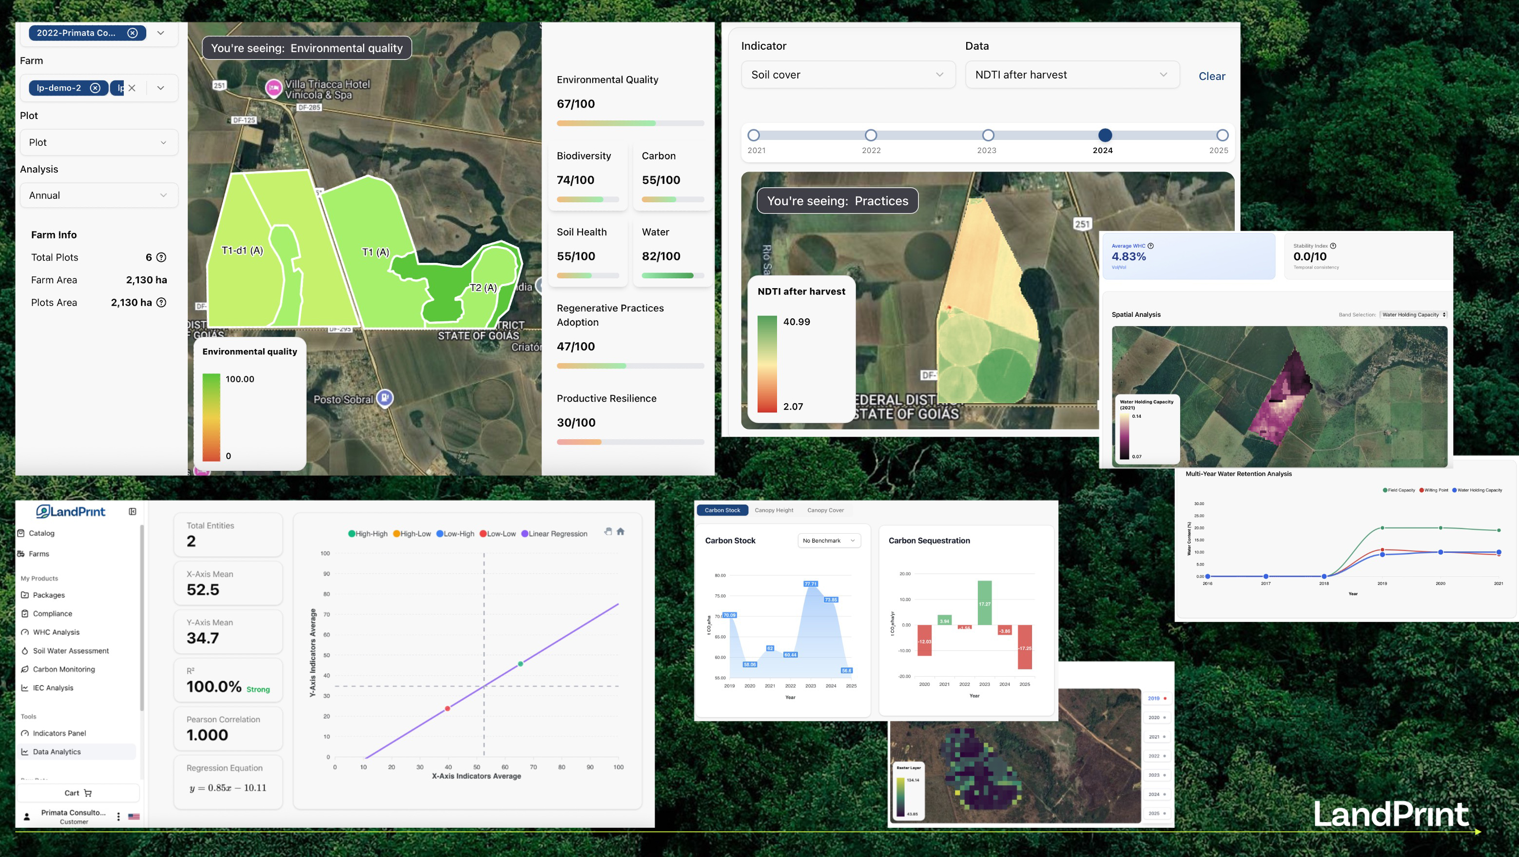Click the US flag language icon

click(134, 817)
